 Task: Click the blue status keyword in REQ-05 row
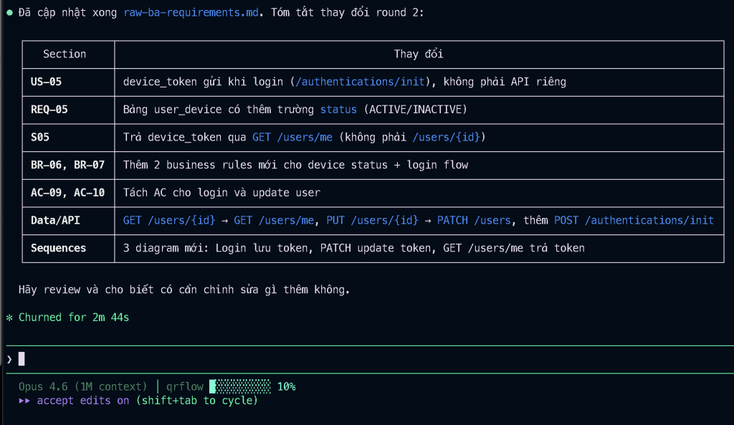338,110
